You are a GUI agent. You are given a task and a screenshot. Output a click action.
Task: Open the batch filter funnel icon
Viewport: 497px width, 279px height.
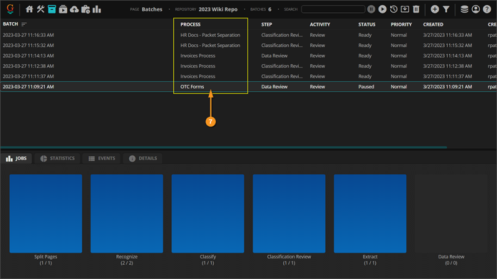tap(446, 9)
